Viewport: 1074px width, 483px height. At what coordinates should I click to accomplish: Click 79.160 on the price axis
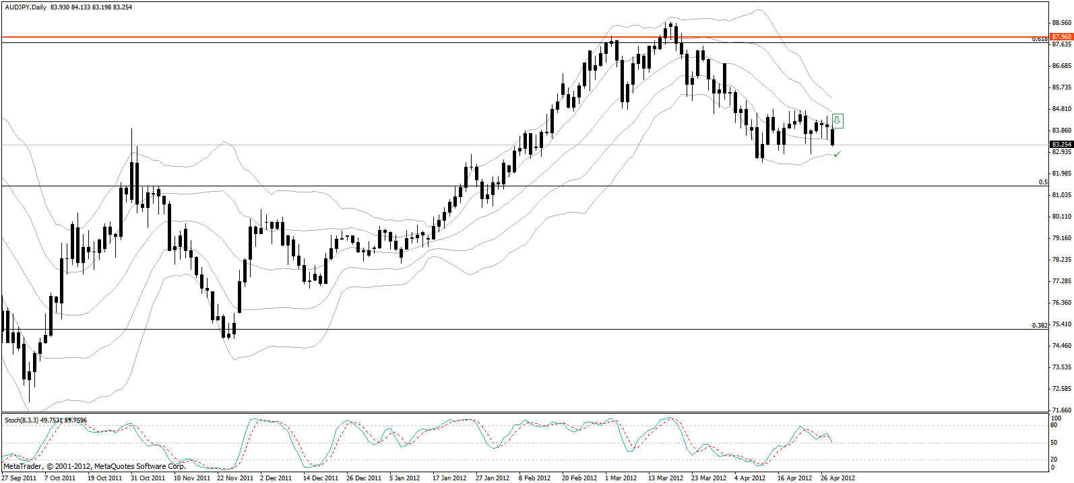1062,238
